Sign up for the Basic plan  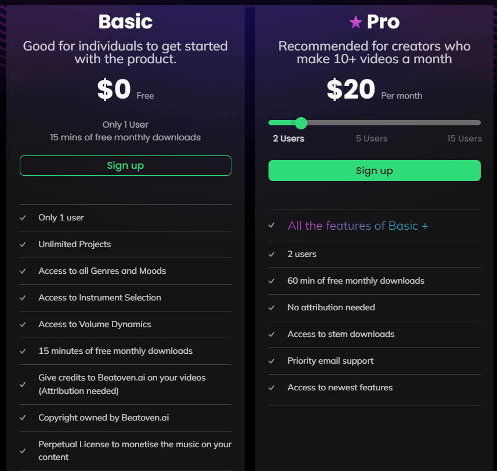click(x=125, y=165)
